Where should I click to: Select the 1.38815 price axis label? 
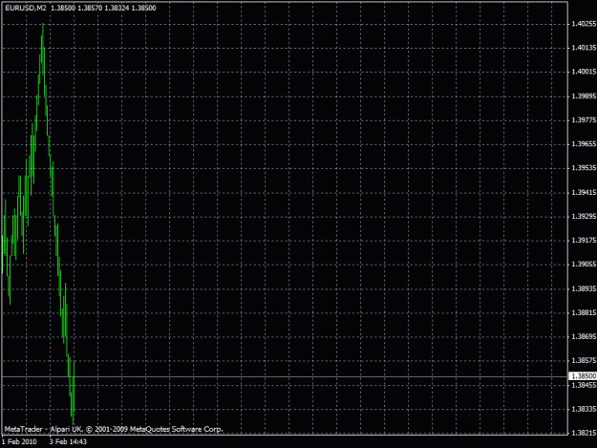point(584,313)
